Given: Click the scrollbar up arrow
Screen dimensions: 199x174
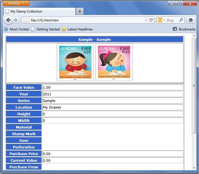Looking at the screenshot, I should pyautogui.click(x=194, y=36).
